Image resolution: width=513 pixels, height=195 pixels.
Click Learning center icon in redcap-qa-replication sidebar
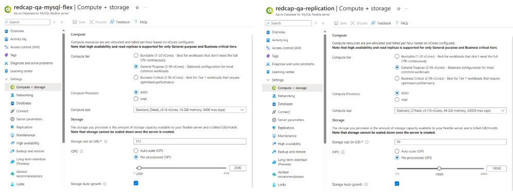(x=268, y=72)
